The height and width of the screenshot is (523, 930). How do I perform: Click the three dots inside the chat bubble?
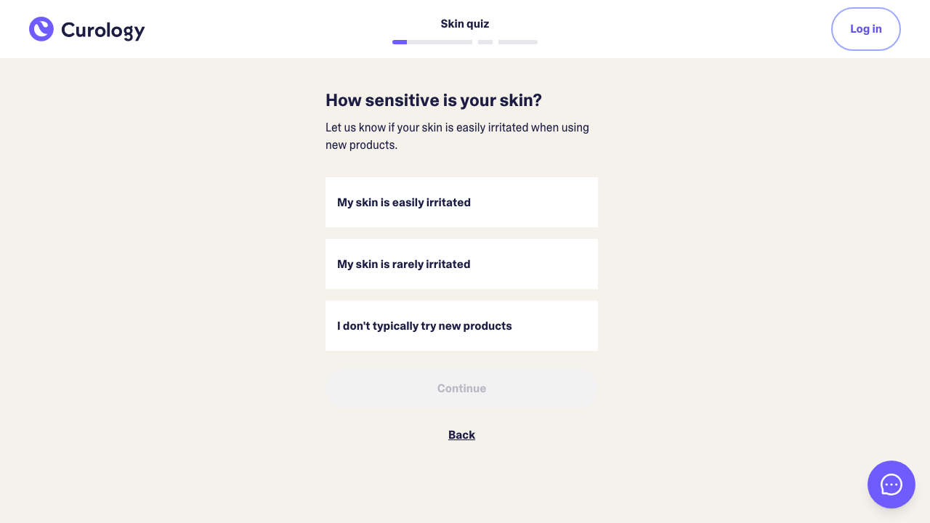(891, 485)
